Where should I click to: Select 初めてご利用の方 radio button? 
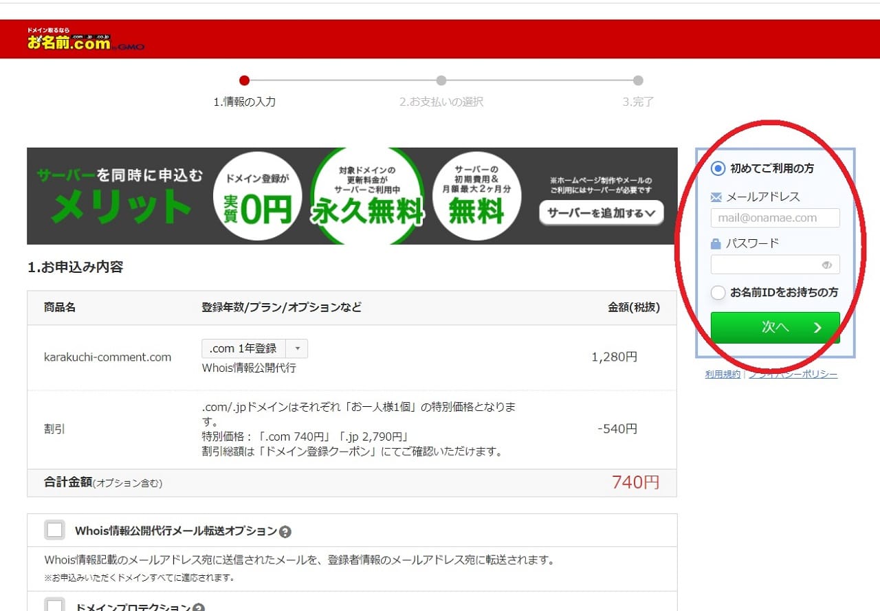click(x=718, y=168)
